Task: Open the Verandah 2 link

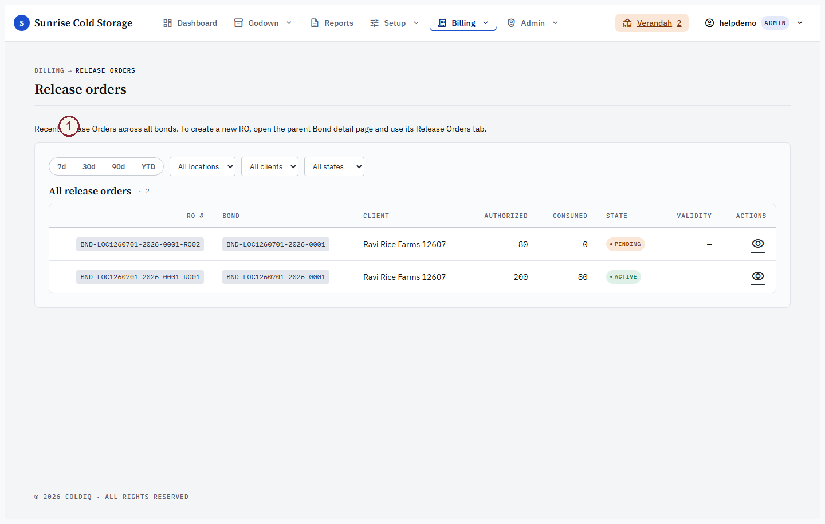Action: (x=659, y=23)
